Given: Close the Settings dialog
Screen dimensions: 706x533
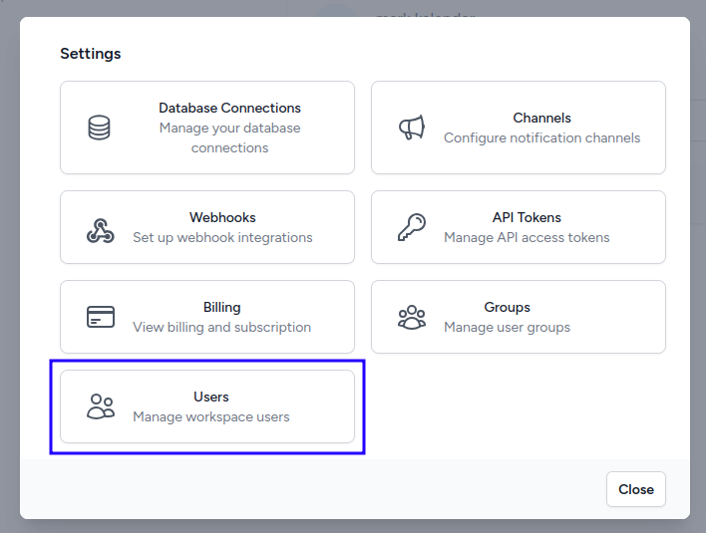Looking at the screenshot, I should tap(635, 489).
